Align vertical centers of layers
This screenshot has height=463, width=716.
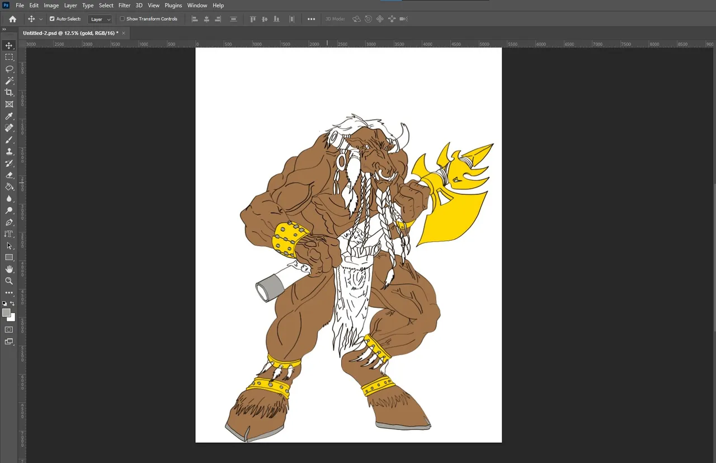point(265,19)
